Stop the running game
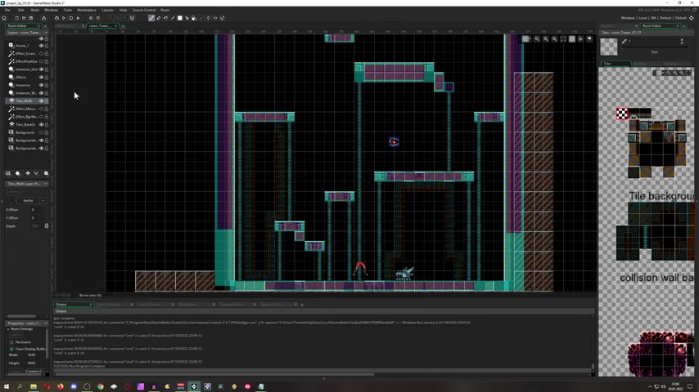 [x=71, y=18]
